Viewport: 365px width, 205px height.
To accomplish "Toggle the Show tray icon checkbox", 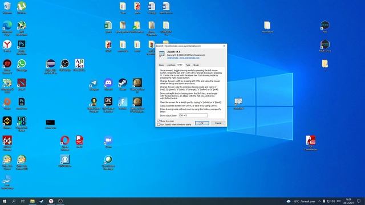I will click(x=159, y=121).
